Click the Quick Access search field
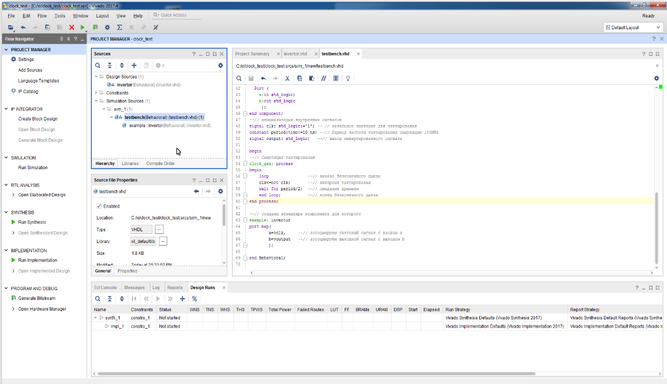Image resolution: width=667 pixels, height=384 pixels. point(177,15)
